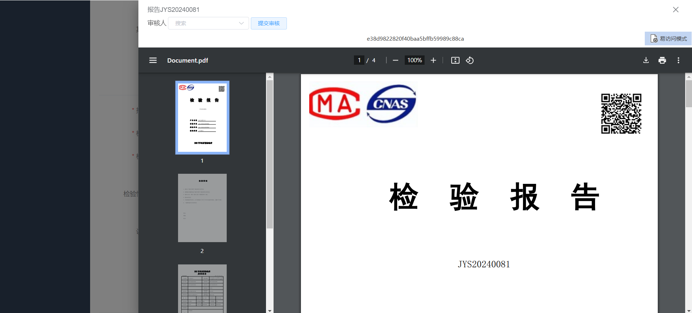Click the current page number field

(359, 60)
